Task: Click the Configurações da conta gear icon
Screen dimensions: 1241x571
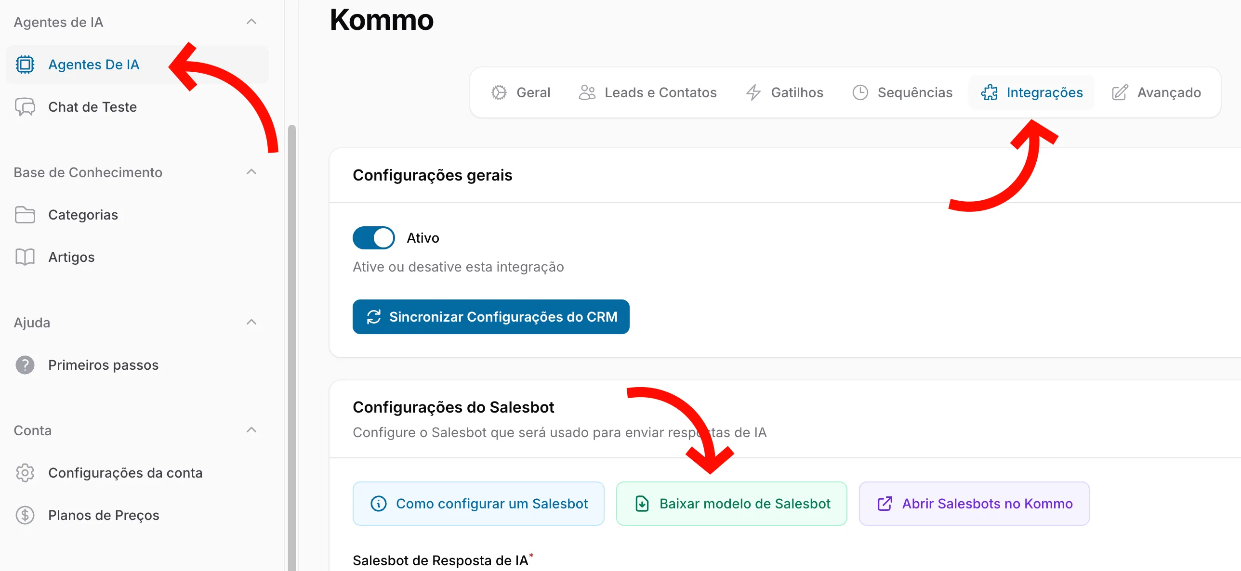Action: pos(25,473)
